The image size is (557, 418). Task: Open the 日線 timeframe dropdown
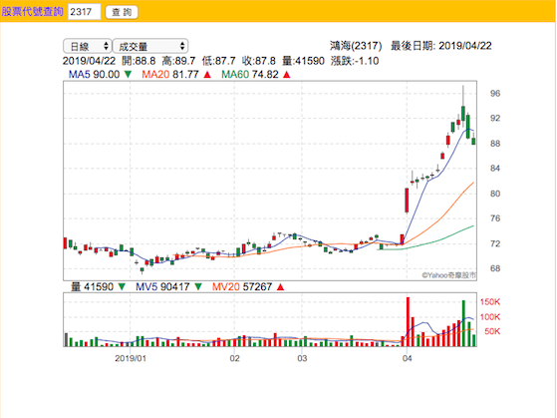(88, 46)
